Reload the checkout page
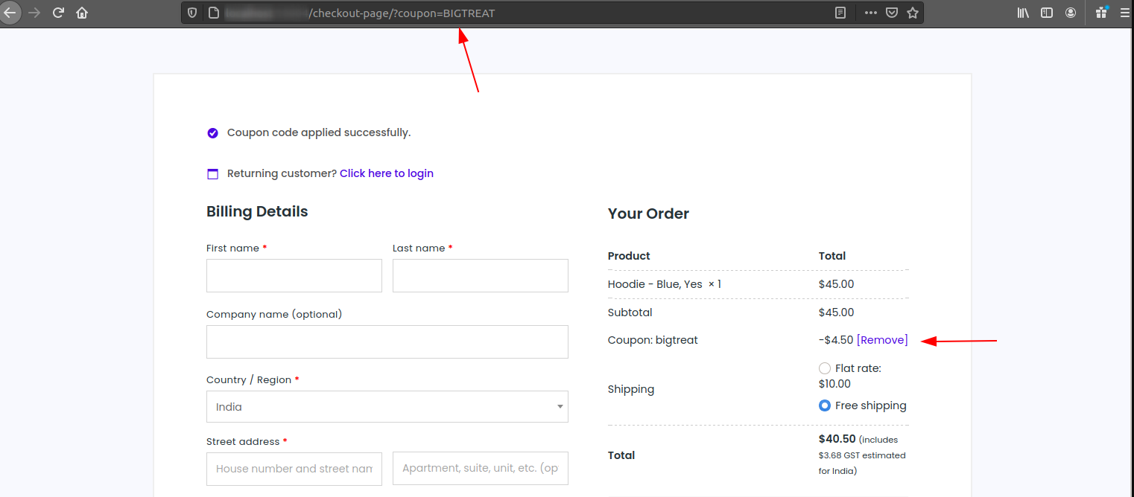 [x=58, y=13]
